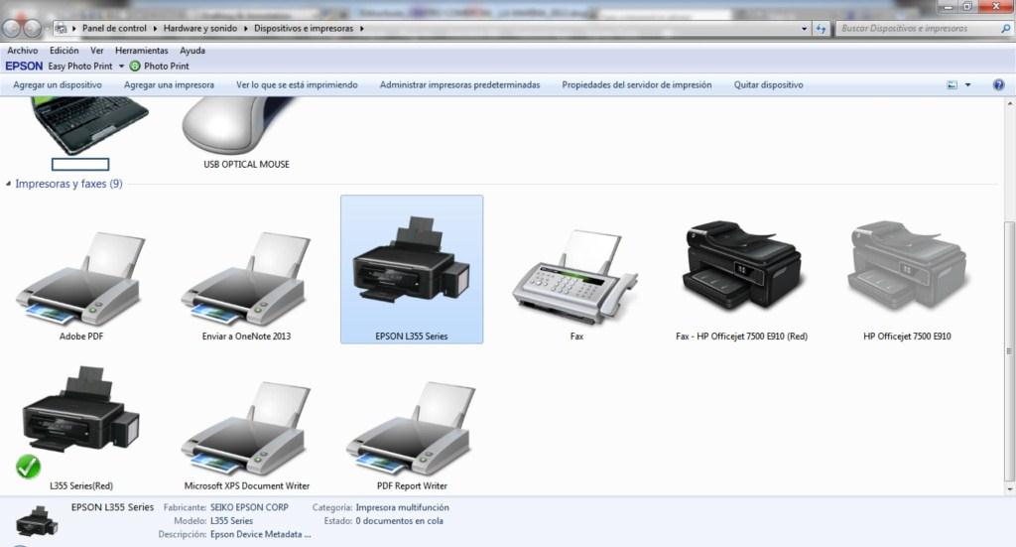Collapse the Impresoras y faxes group
The image size is (1016, 547).
click(x=8, y=184)
